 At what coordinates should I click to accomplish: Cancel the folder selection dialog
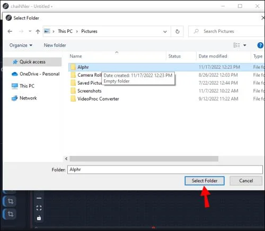[246, 181]
